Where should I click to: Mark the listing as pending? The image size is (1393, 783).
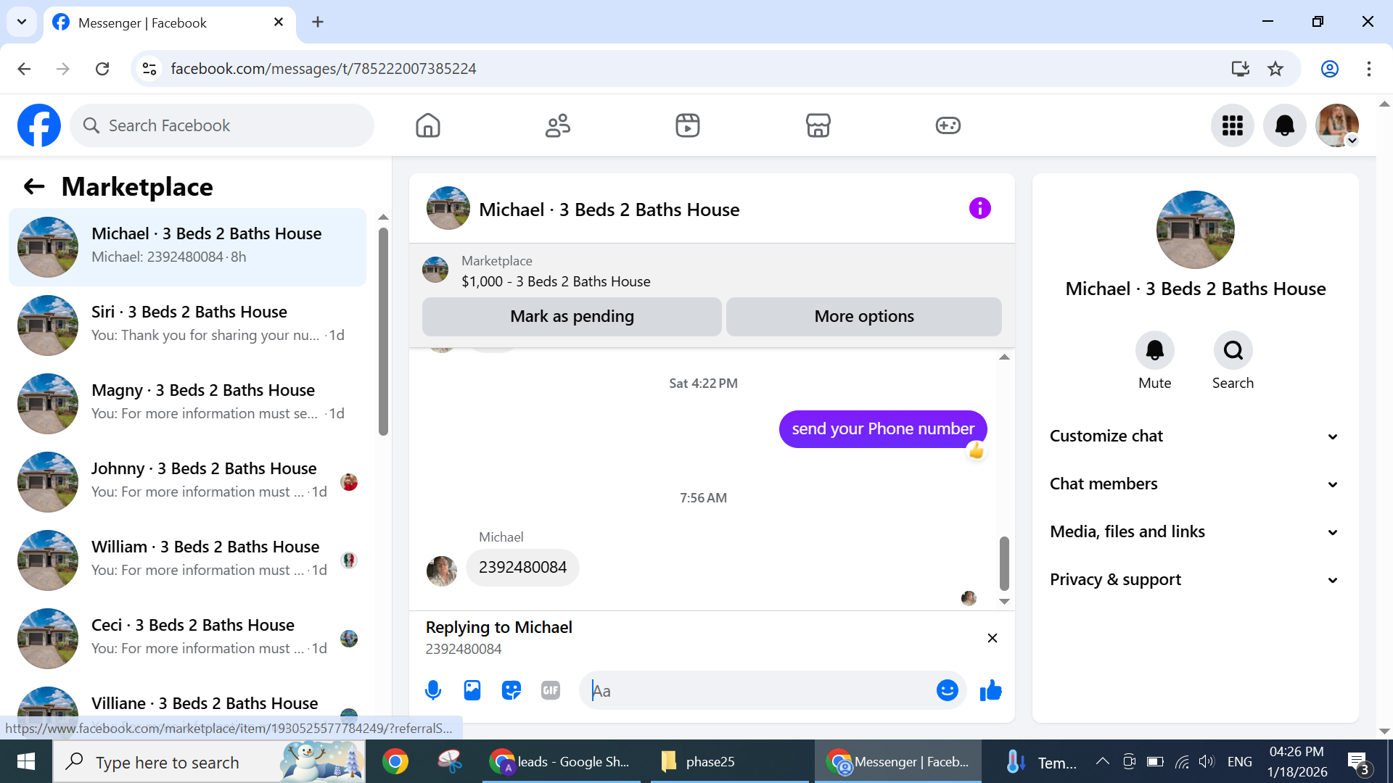pyautogui.click(x=572, y=316)
